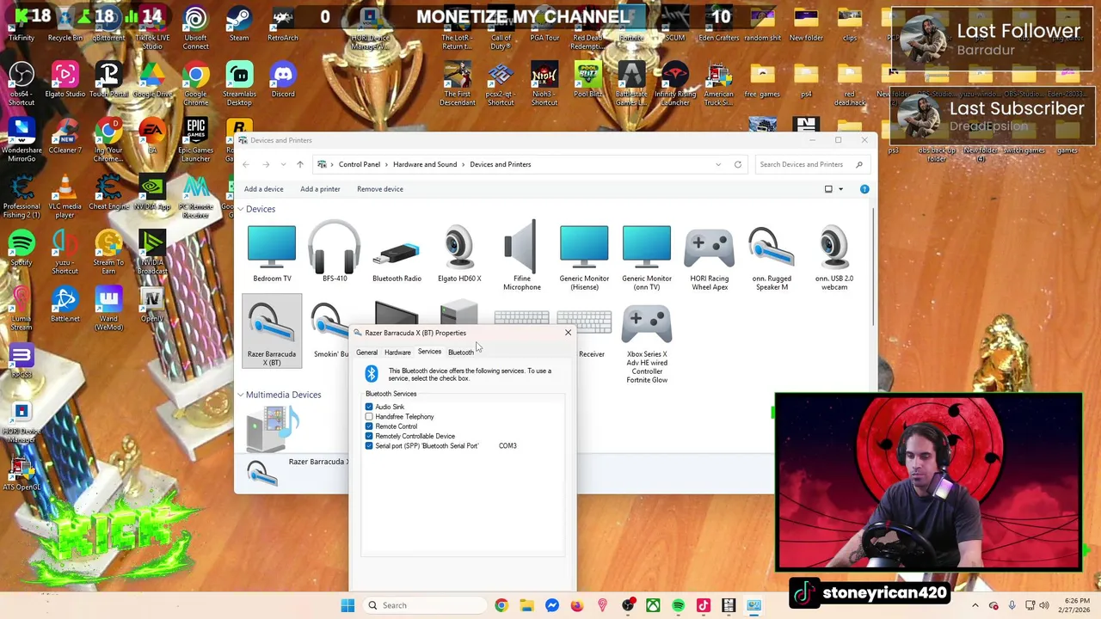Image resolution: width=1101 pixels, height=619 pixels.
Task: Open Firefox from the taskbar
Action: coord(577,605)
